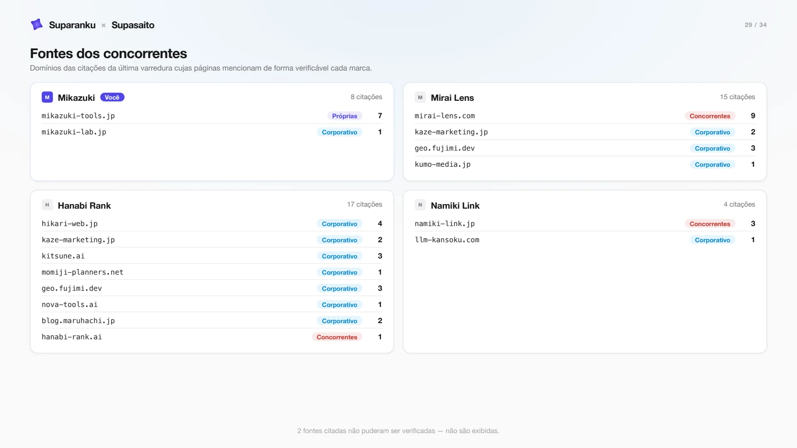Click the 29 / 34 page indicator
797x448 pixels.
(755, 25)
